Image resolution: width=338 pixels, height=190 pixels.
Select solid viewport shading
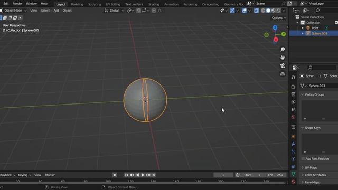[x=268, y=11]
